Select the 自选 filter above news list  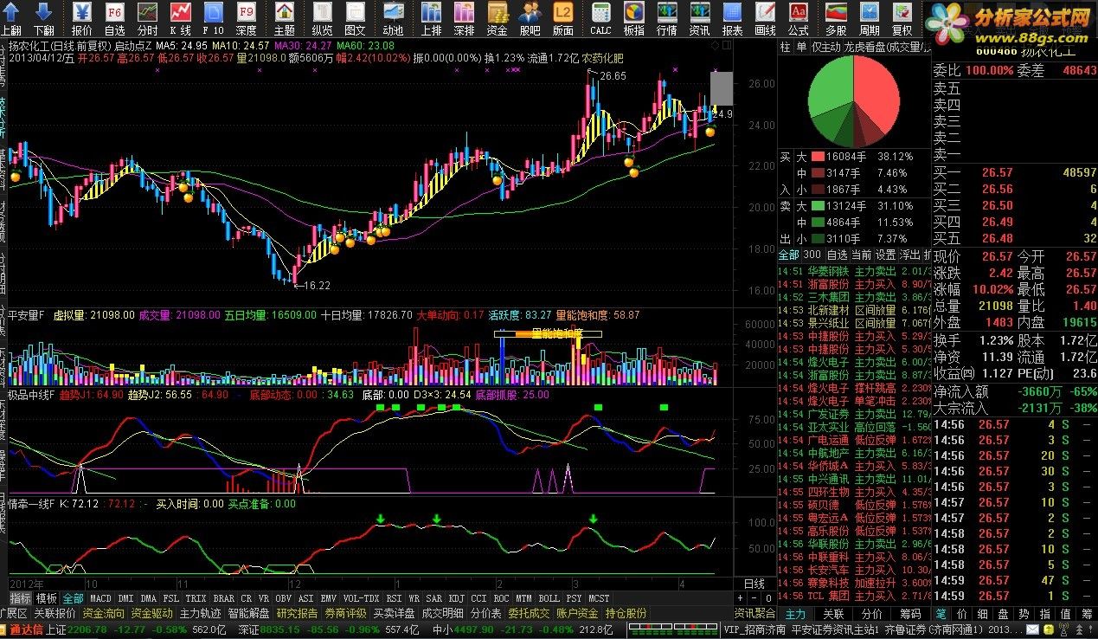[837, 255]
